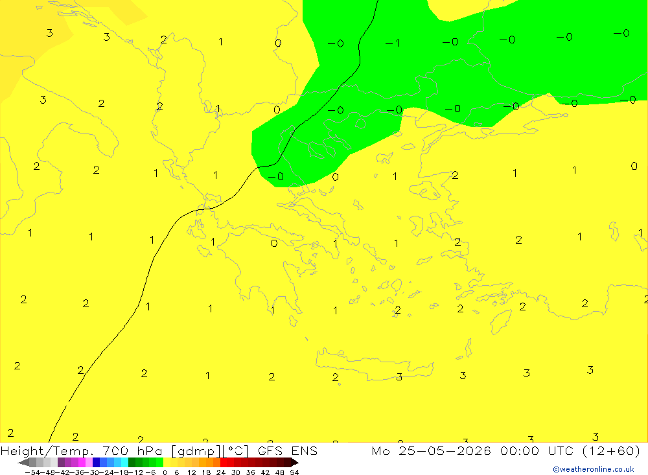Click the darkest green swatch in the color scale
This screenshot has height=475, width=648.
point(132,463)
